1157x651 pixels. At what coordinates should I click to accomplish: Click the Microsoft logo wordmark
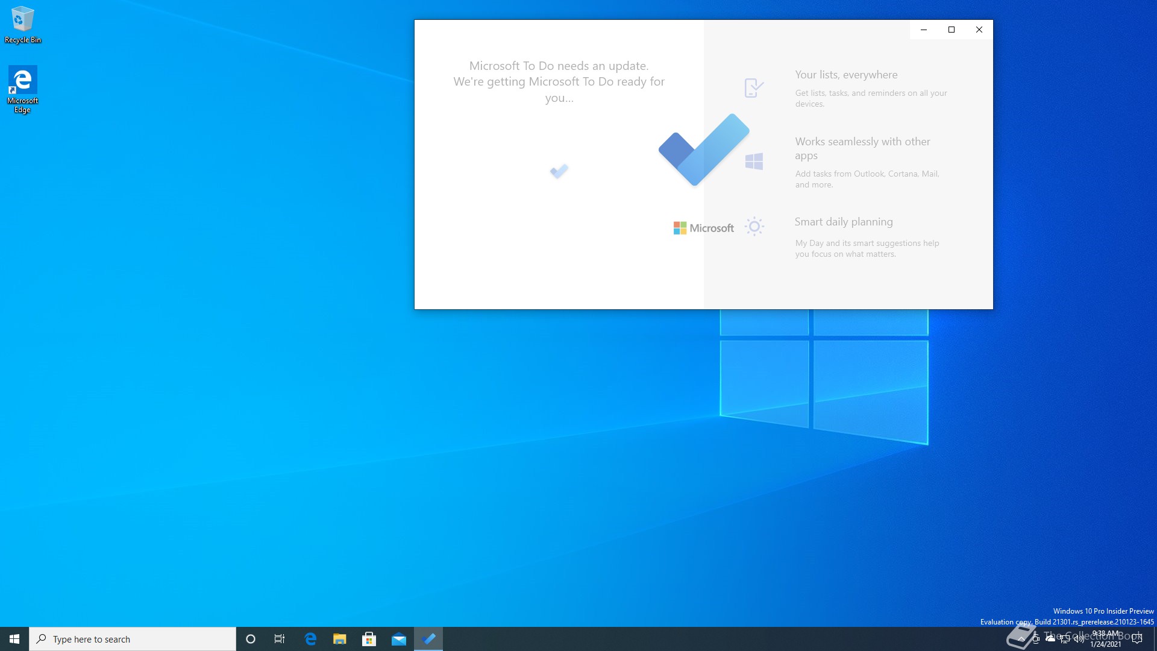pos(703,228)
